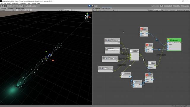
Task: Toggle the Carry button in Flow Graph
Action: click(163, 10)
